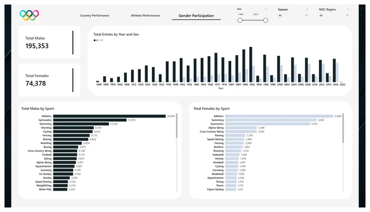Click the Diving label in the females chart
Image resolution: width=370 pixels, height=212 pixels.
coord(220,182)
